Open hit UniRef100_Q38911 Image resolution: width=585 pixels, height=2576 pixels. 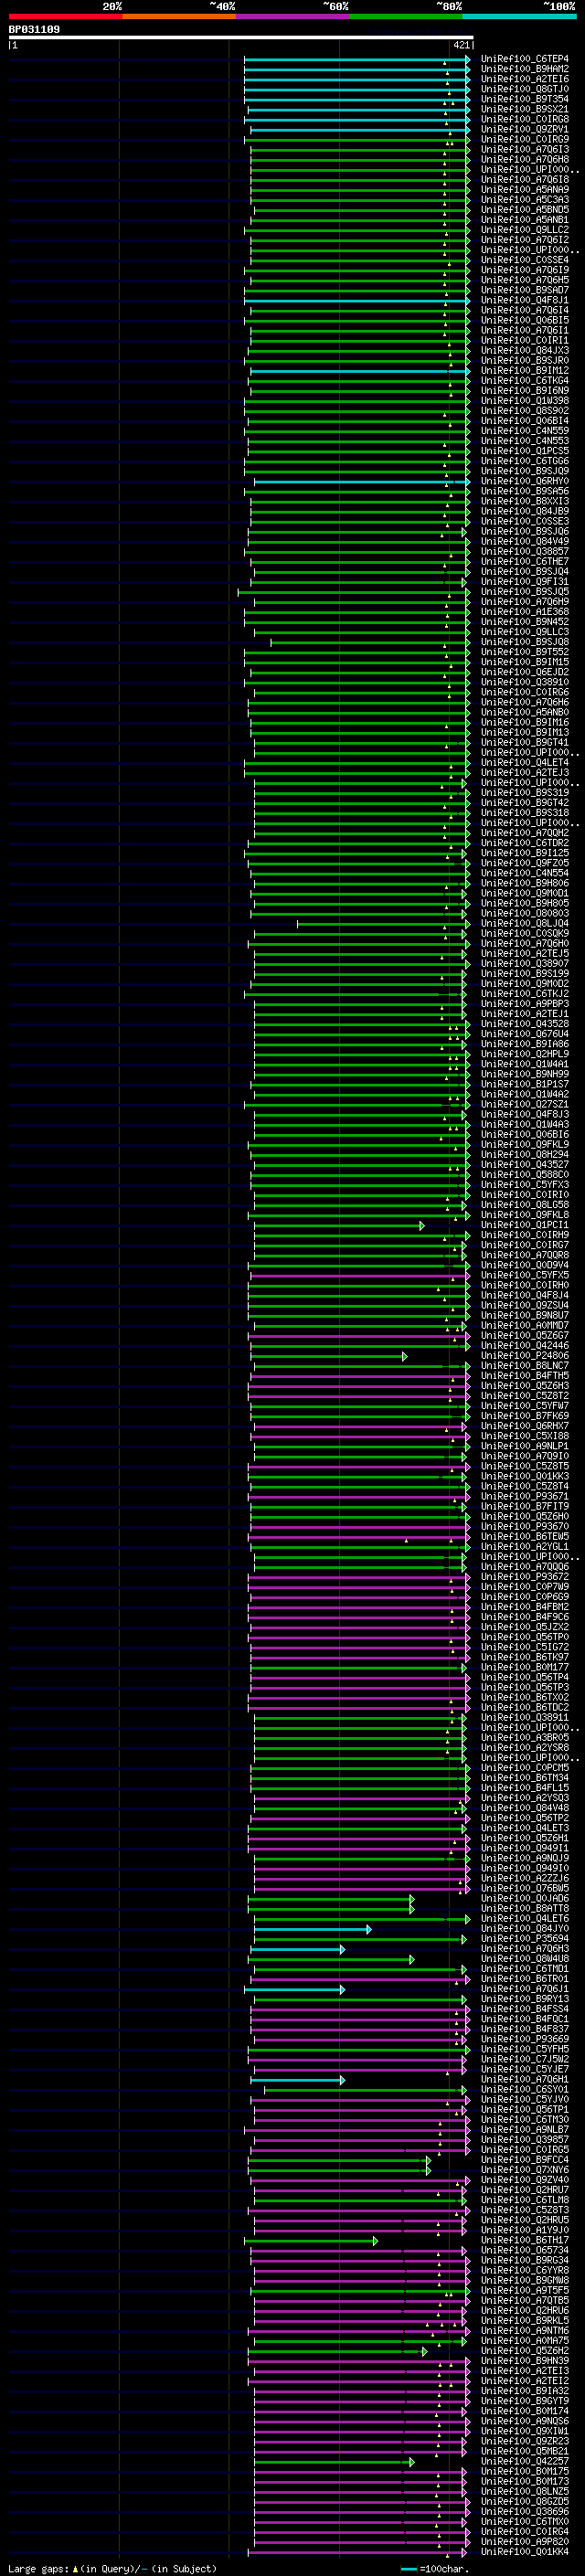pos(524,1717)
